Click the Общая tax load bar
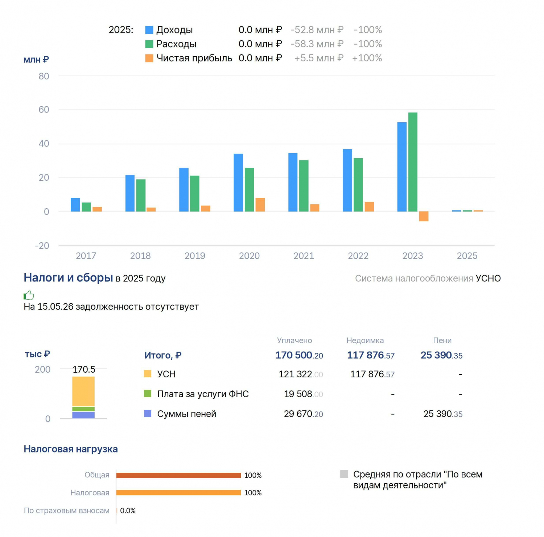Screen dimensions: 544x537 178,475
